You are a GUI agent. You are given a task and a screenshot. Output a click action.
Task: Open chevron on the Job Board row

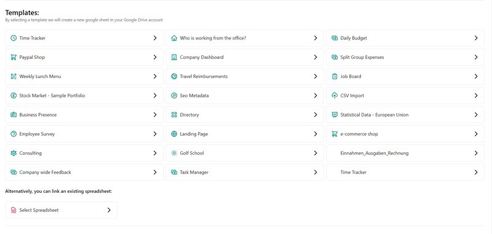click(476, 76)
